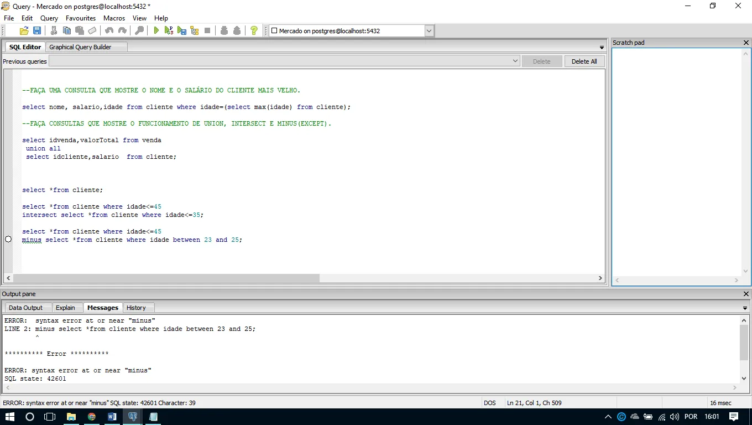
Task: Run the query with the Execute icon
Action: 156,31
